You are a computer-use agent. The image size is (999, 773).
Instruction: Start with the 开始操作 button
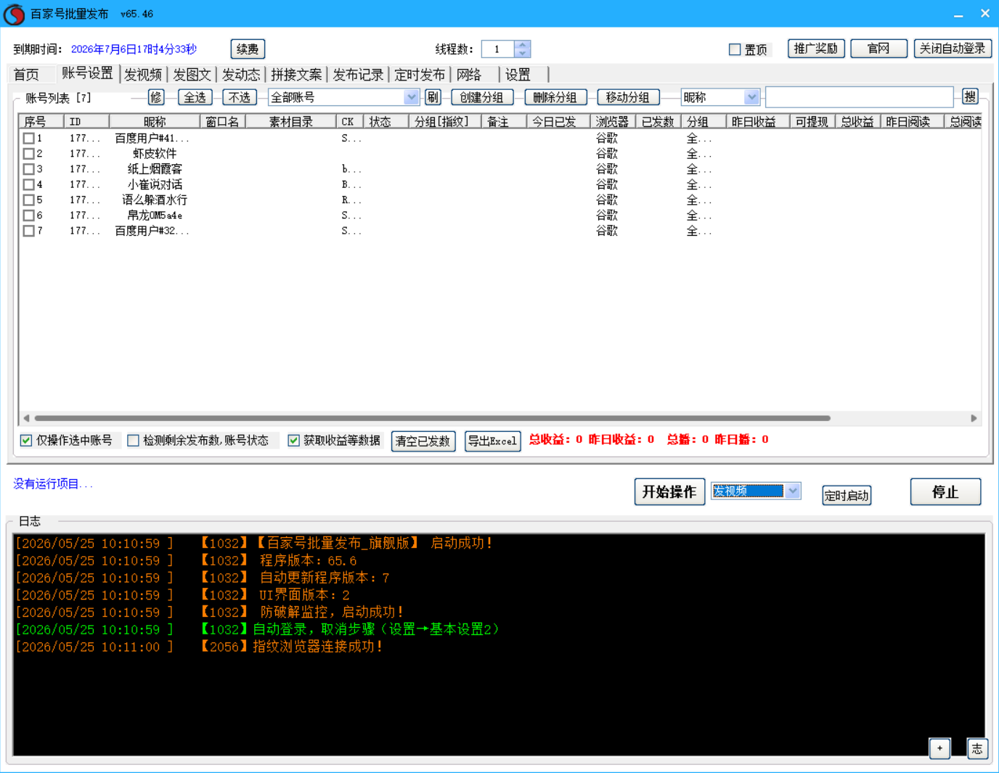(x=669, y=492)
